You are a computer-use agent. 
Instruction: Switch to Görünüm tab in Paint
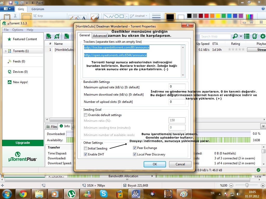(38, 9)
